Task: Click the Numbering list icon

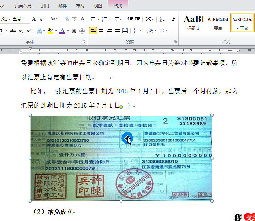Action: 105,19
